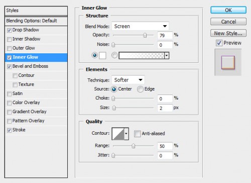This screenshot has height=183, width=251.
Task: Select the Styles list header
Action: point(36,11)
